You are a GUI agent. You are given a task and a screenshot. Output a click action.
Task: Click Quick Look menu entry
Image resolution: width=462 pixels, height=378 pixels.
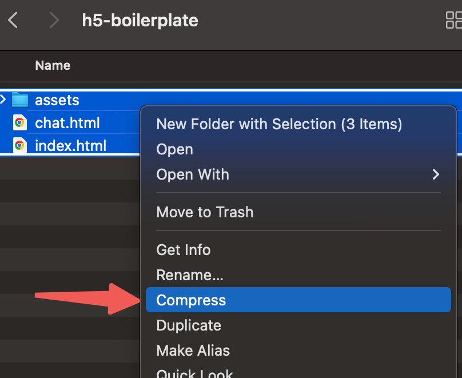click(194, 373)
